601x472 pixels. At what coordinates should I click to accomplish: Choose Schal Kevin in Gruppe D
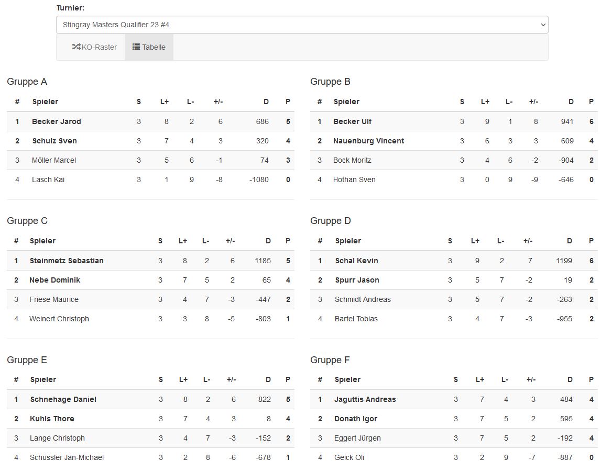tap(356, 261)
